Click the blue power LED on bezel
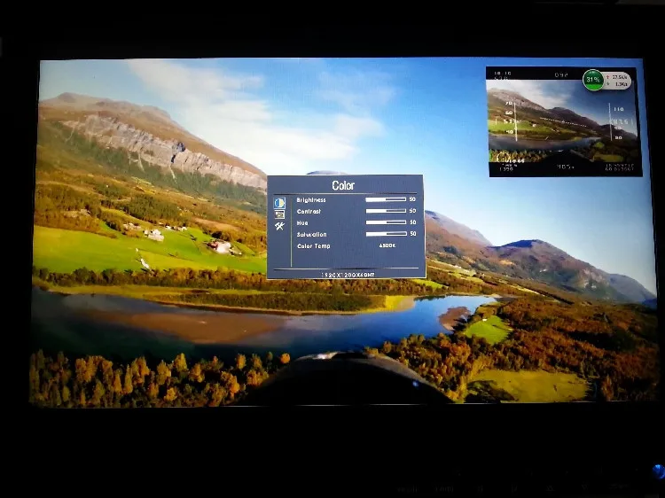 [659, 471]
